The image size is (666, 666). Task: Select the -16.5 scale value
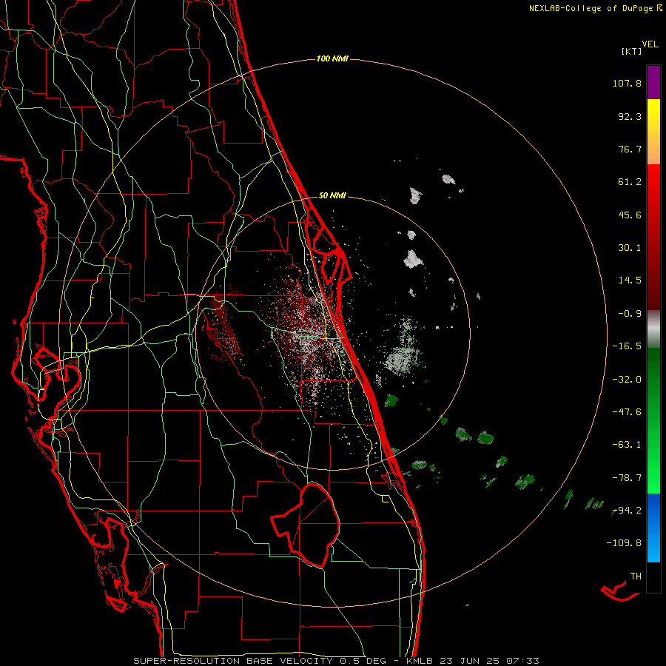click(x=627, y=346)
